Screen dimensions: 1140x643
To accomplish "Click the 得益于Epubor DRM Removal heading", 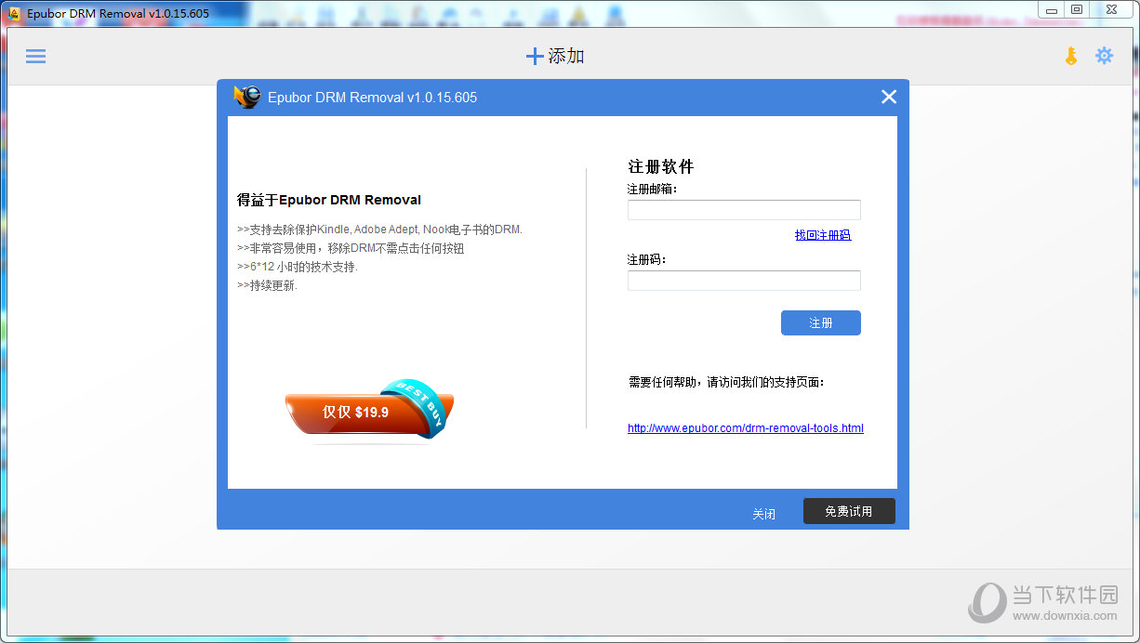I will tap(329, 200).
